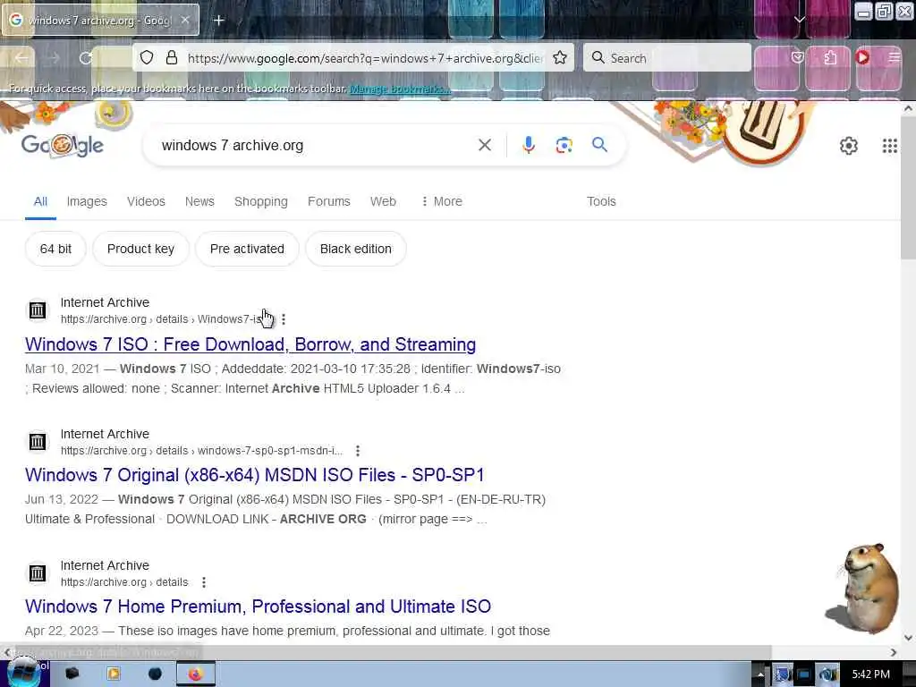Click the horizontal scrollbar right arrow
Viewport: 916px width, 687px height.
point(894,652)
